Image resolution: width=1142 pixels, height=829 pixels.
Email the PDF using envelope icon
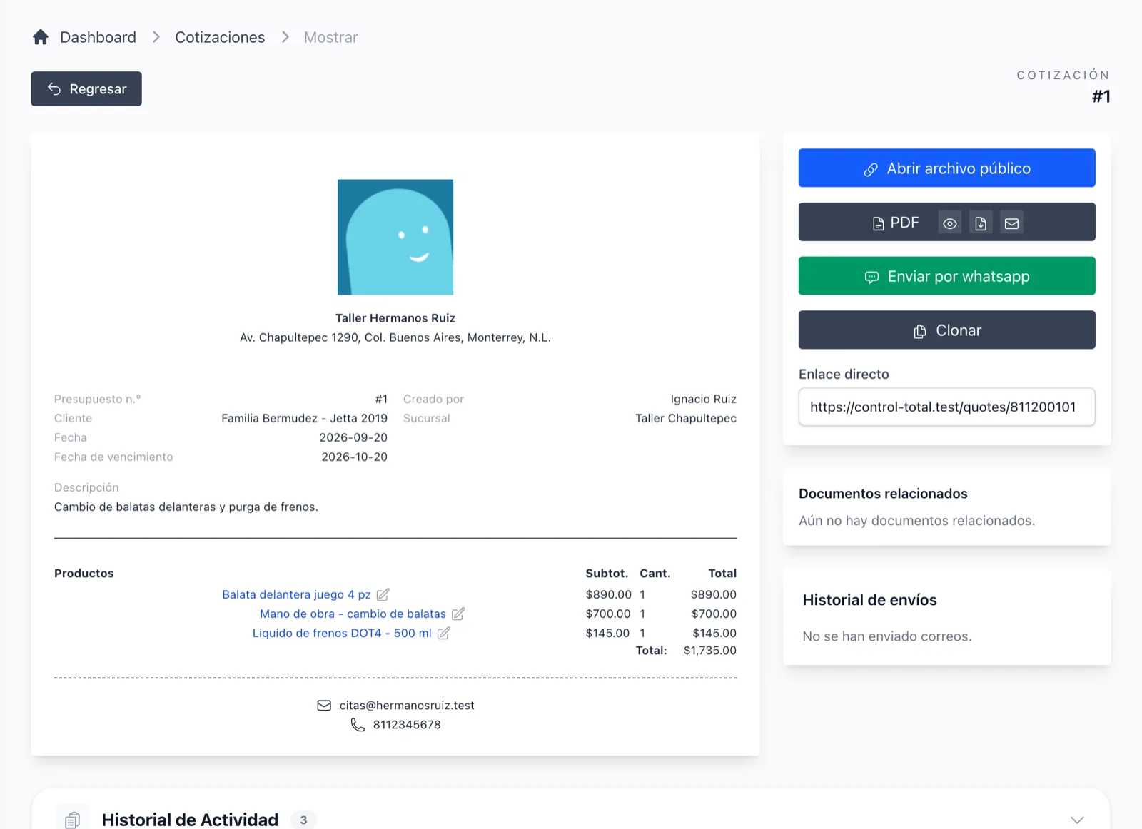tap(1011, 223)
